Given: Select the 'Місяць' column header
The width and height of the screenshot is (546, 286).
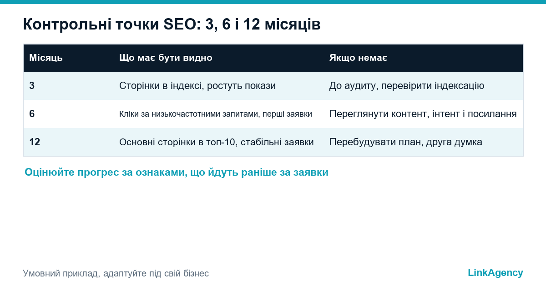Looking at the screenshot, I should coord(46,58).
